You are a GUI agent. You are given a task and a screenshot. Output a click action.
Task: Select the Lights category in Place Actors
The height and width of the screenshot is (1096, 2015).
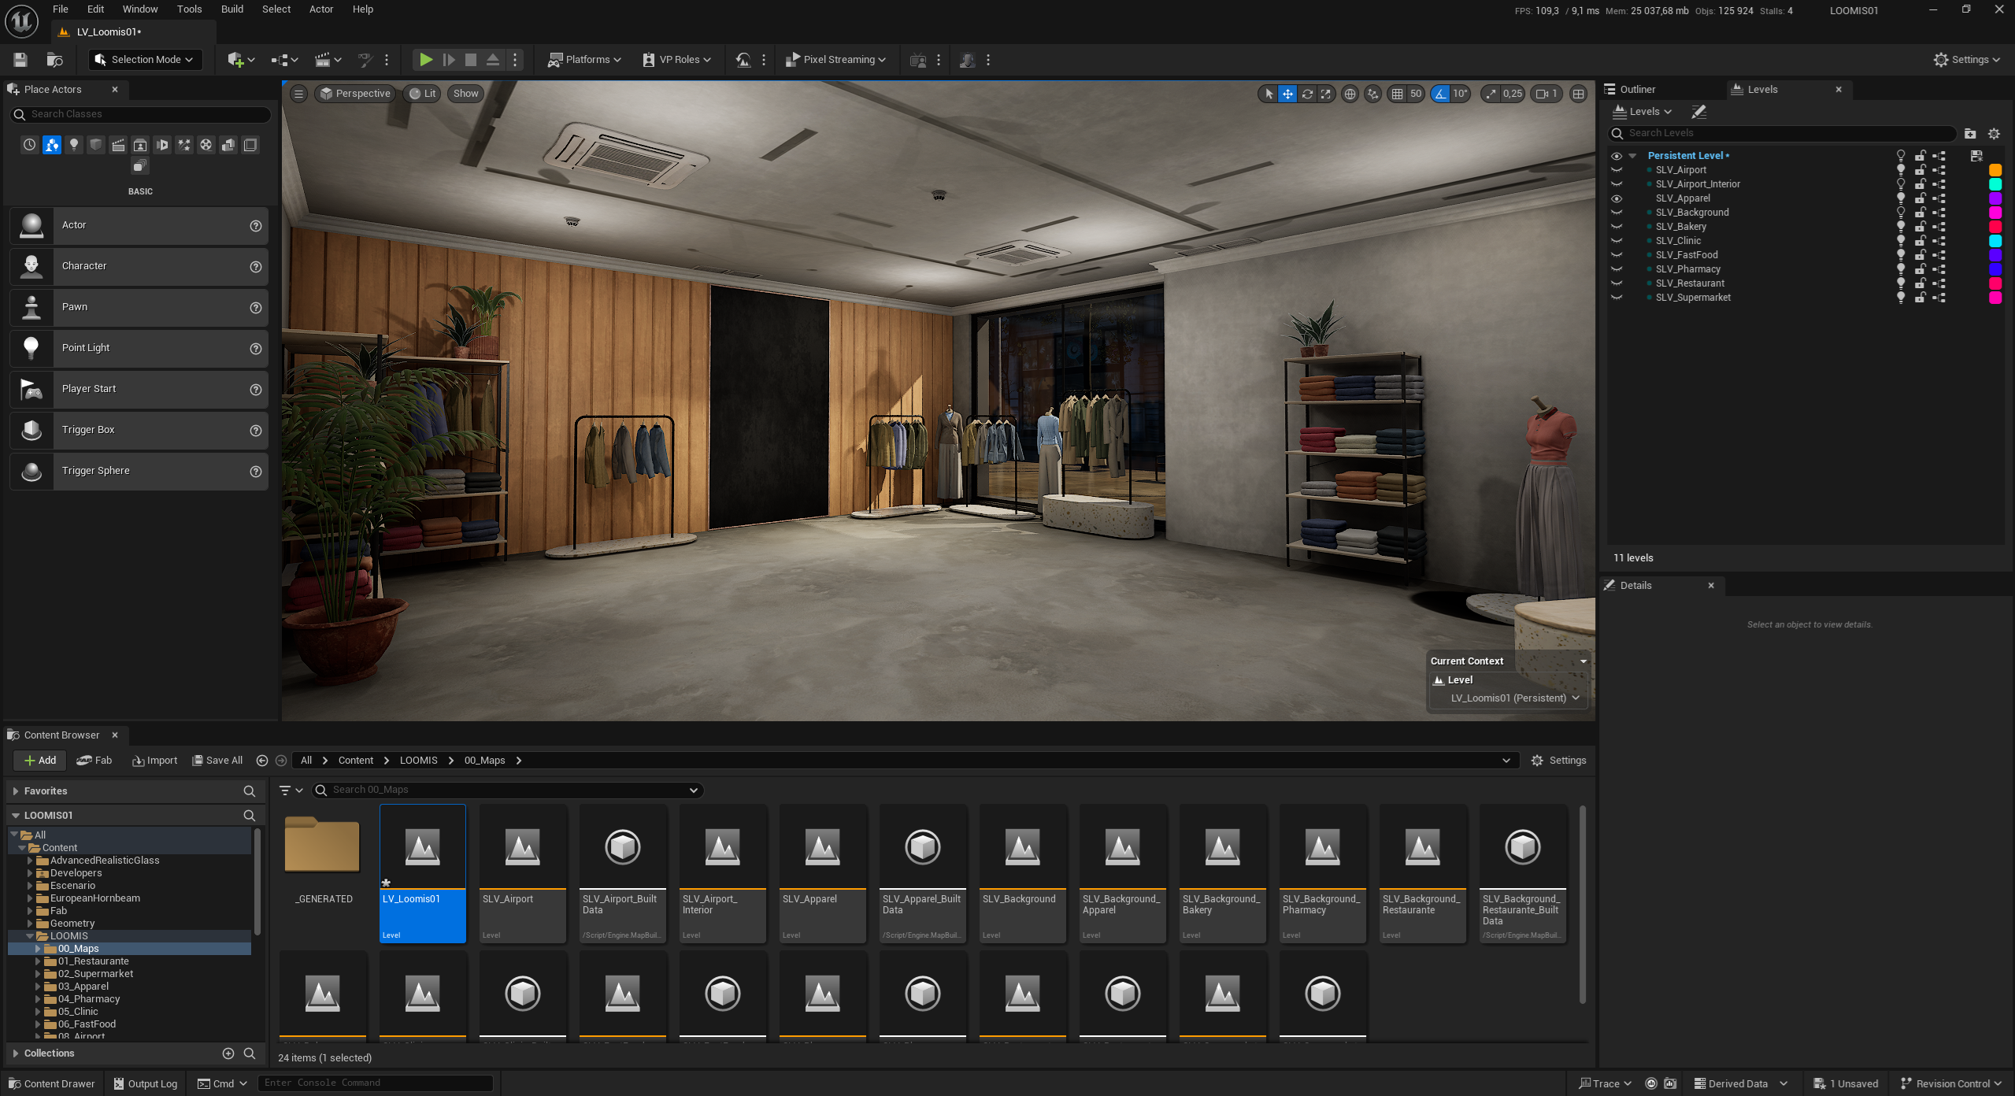click(x=74, y=145)
